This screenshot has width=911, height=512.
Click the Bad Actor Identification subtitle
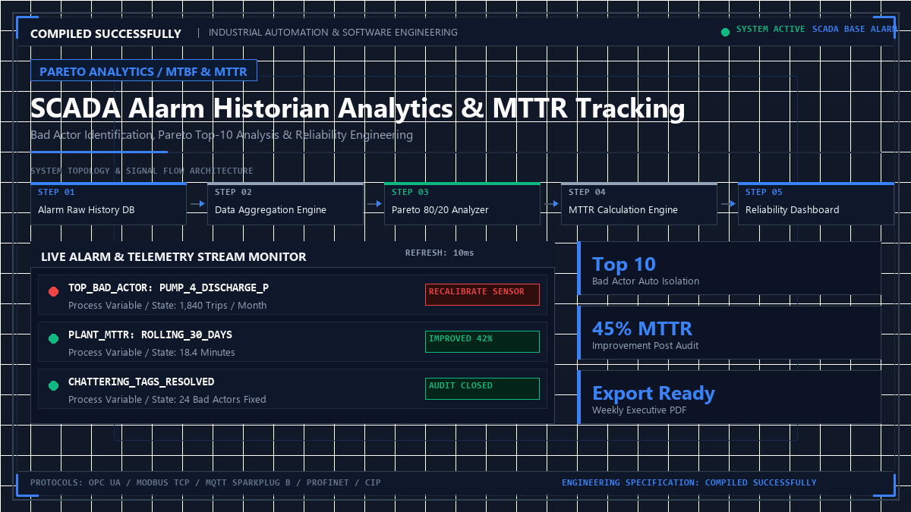point(222,135)
